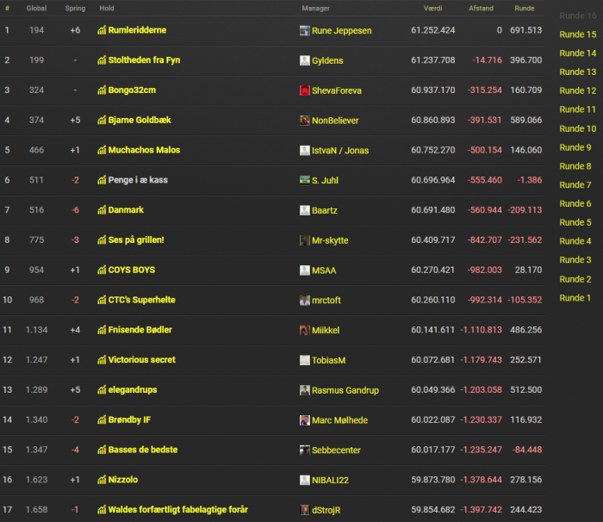Sort by the Spring column header
The width and height of the screenshot is (603, 522).
[x=75, y=8]
